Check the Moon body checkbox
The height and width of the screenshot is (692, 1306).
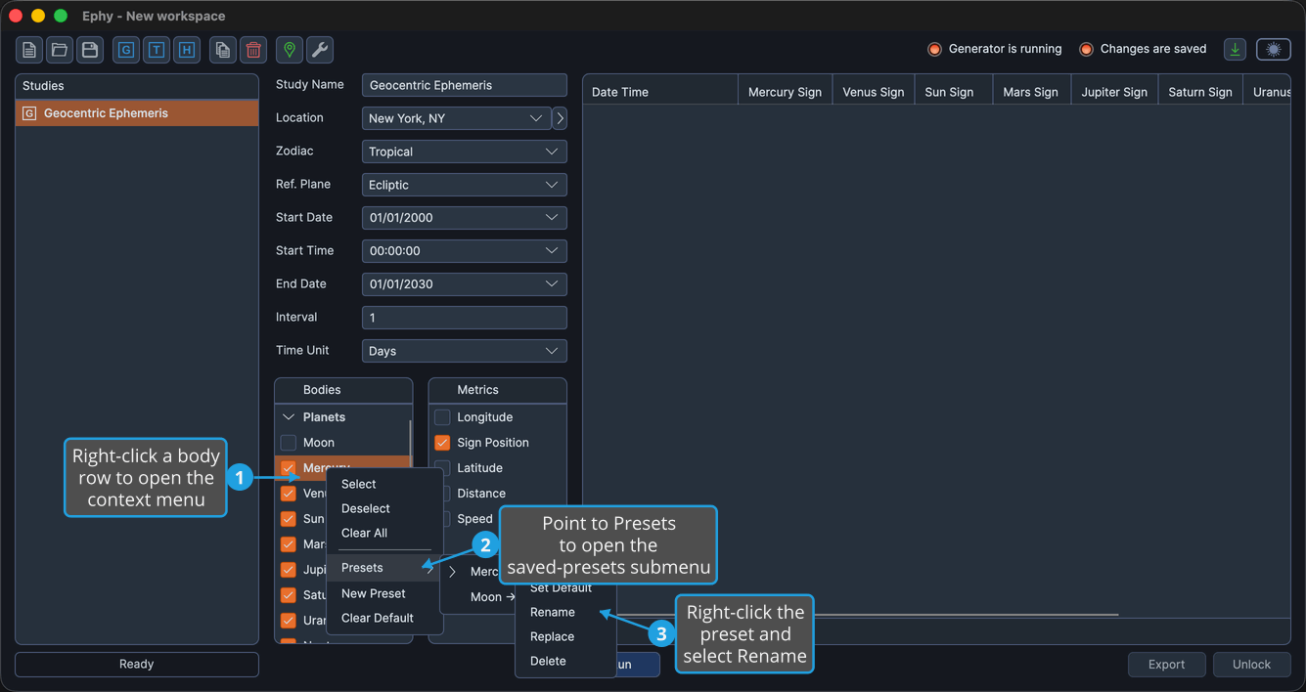(x=289, y=443)
